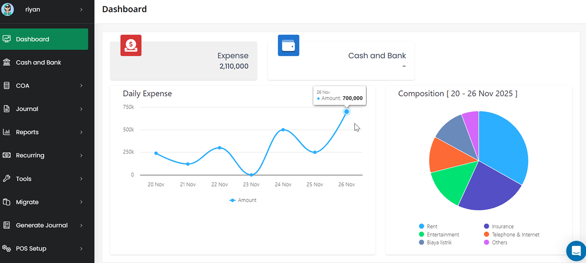The image size is (586, 263).
Task: Toggle the Amount series legend
Action: coord(243,200)
